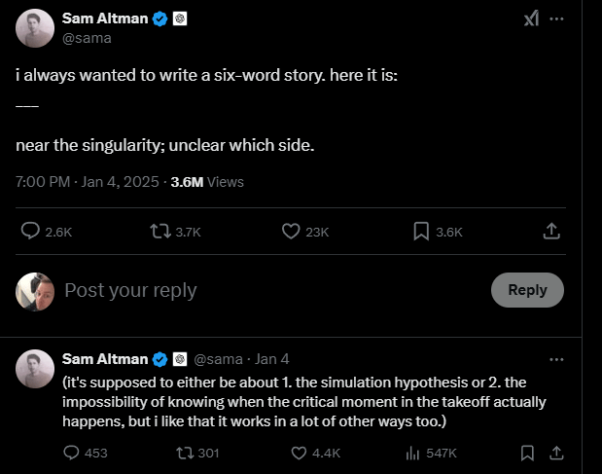
Task: Repost the follow-up post with 301 reposts
Action: (x=182, y=453)
